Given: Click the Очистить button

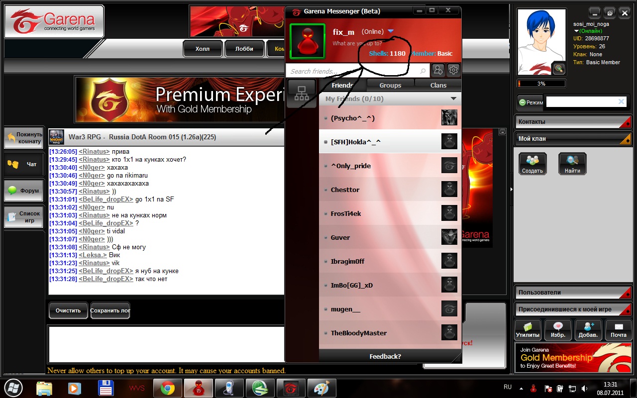Looking at the screenshot, I should pyautogui.click(x=68, y=310).
